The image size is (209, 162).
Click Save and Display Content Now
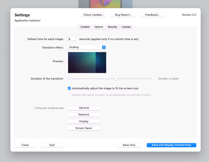point(172,145)
